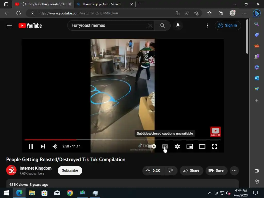Viewport: 264px width, 198px height.
Task: Mute the video volume
Action: [55, 146]
